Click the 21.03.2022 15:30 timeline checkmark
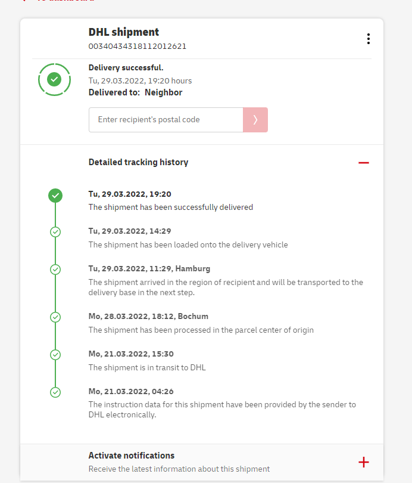This screenshot has width=412, height=483. [x=55, y=355]
